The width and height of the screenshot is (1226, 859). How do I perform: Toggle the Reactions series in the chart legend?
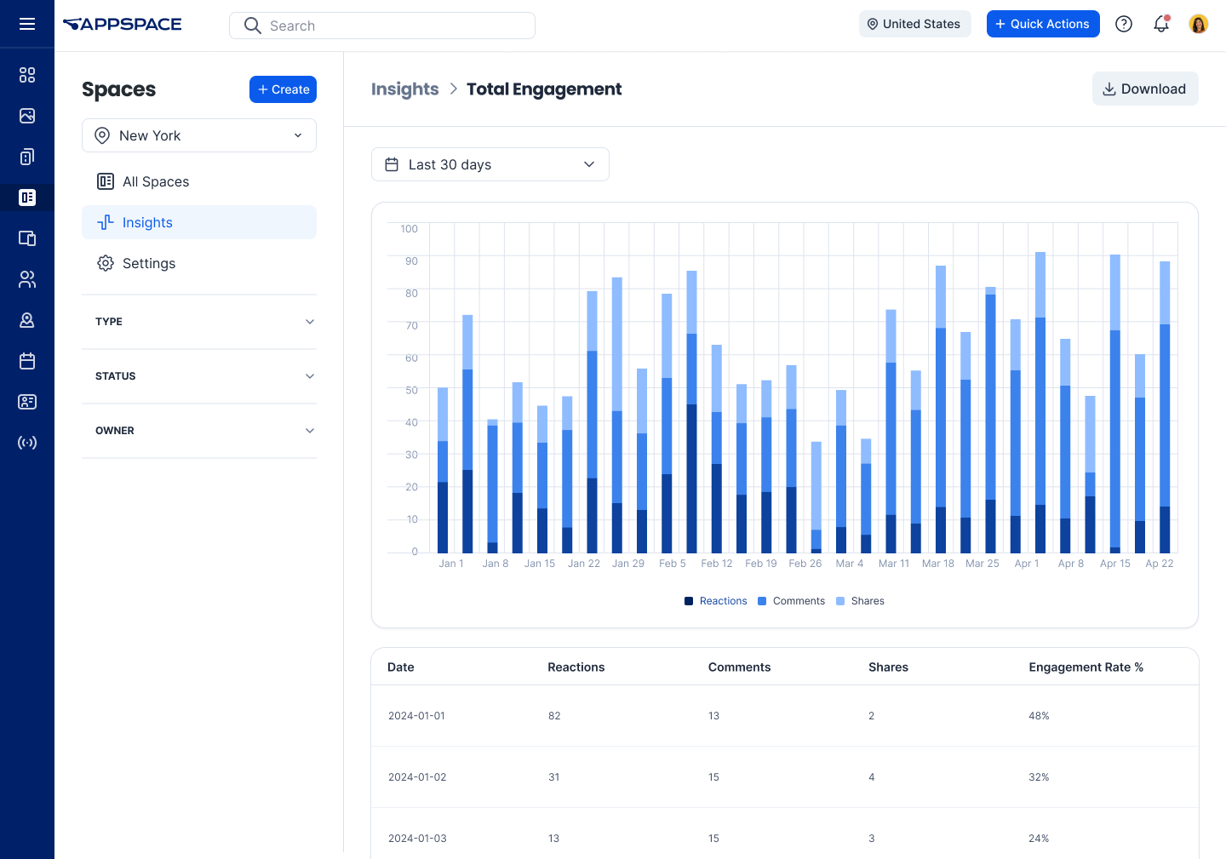pos(715,601)
